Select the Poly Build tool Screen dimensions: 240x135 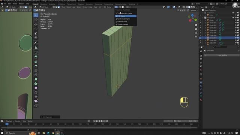point(36,79)
